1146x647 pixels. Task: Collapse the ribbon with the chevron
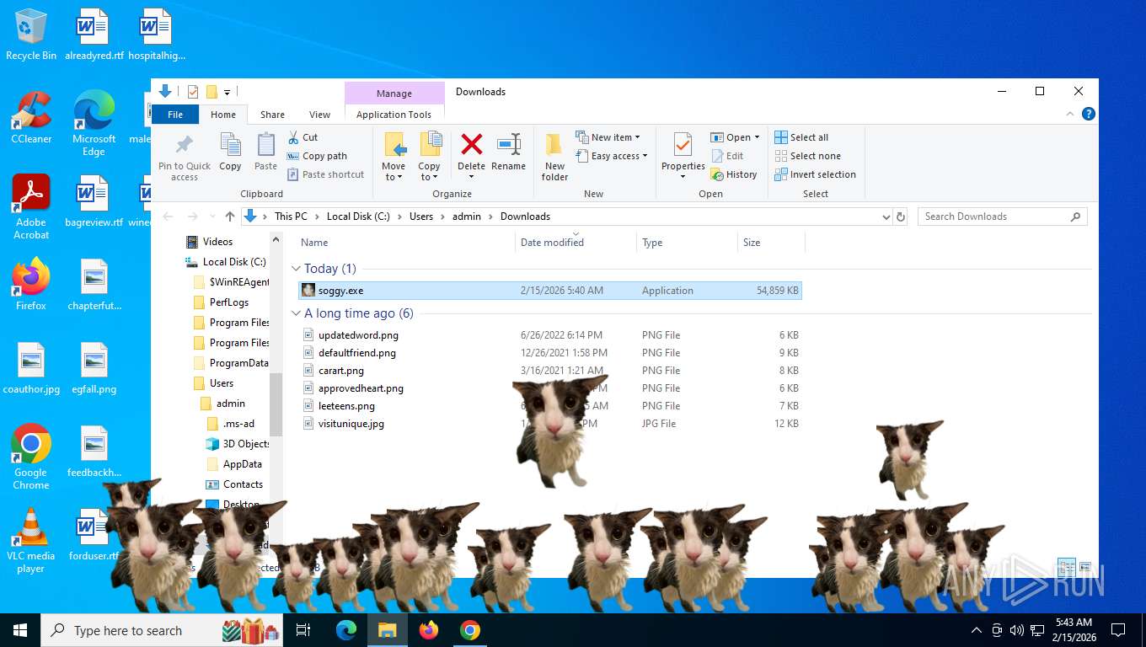(x=1070, y=115)
